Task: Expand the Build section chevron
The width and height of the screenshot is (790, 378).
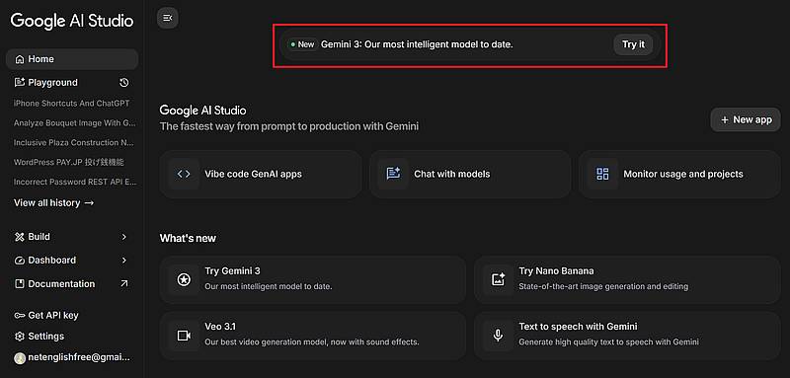Action: tap(124, 237)
